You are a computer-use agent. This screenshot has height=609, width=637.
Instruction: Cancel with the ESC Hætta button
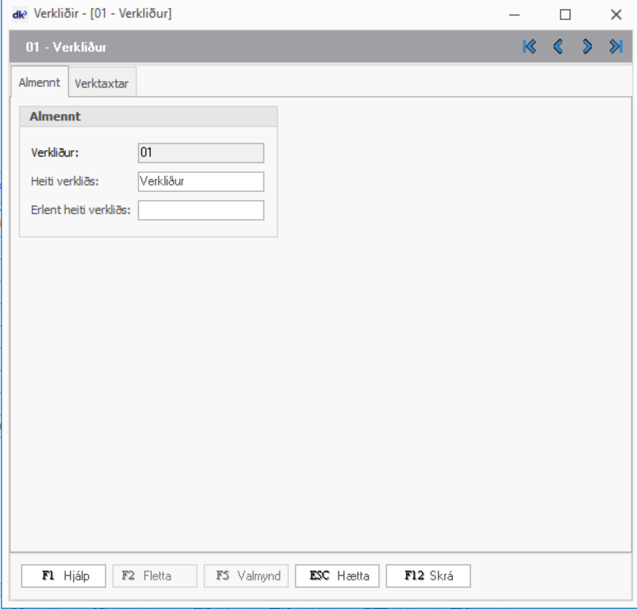pyautogui.click(x=337, y=576)
